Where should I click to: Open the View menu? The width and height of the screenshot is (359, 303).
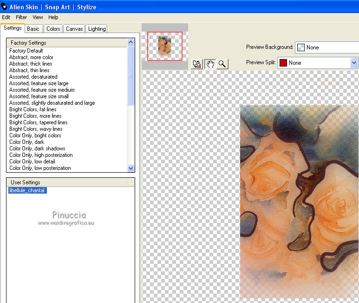click(38, 17)
